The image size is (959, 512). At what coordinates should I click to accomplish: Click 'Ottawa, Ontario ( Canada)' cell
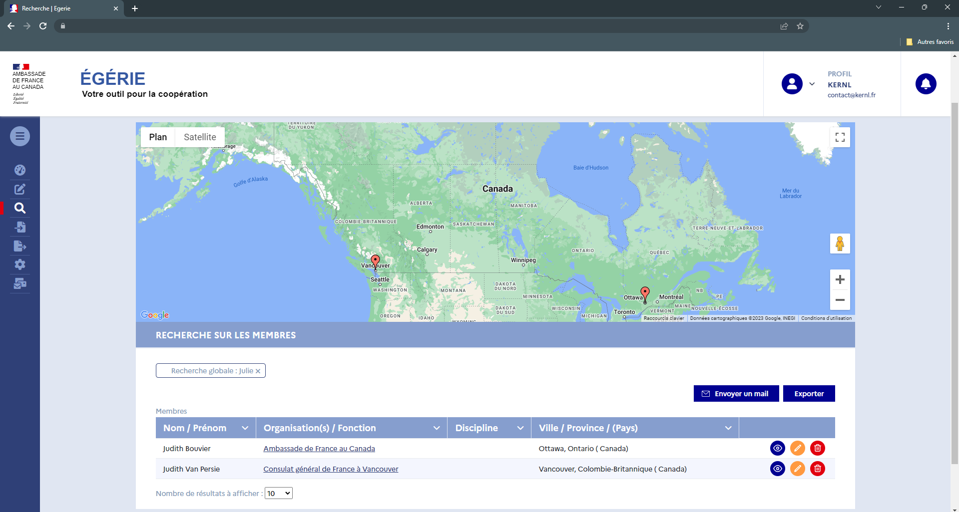click(x=583, y=449)
